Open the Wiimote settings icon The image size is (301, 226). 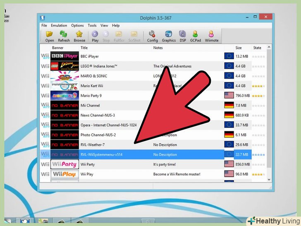211,34
